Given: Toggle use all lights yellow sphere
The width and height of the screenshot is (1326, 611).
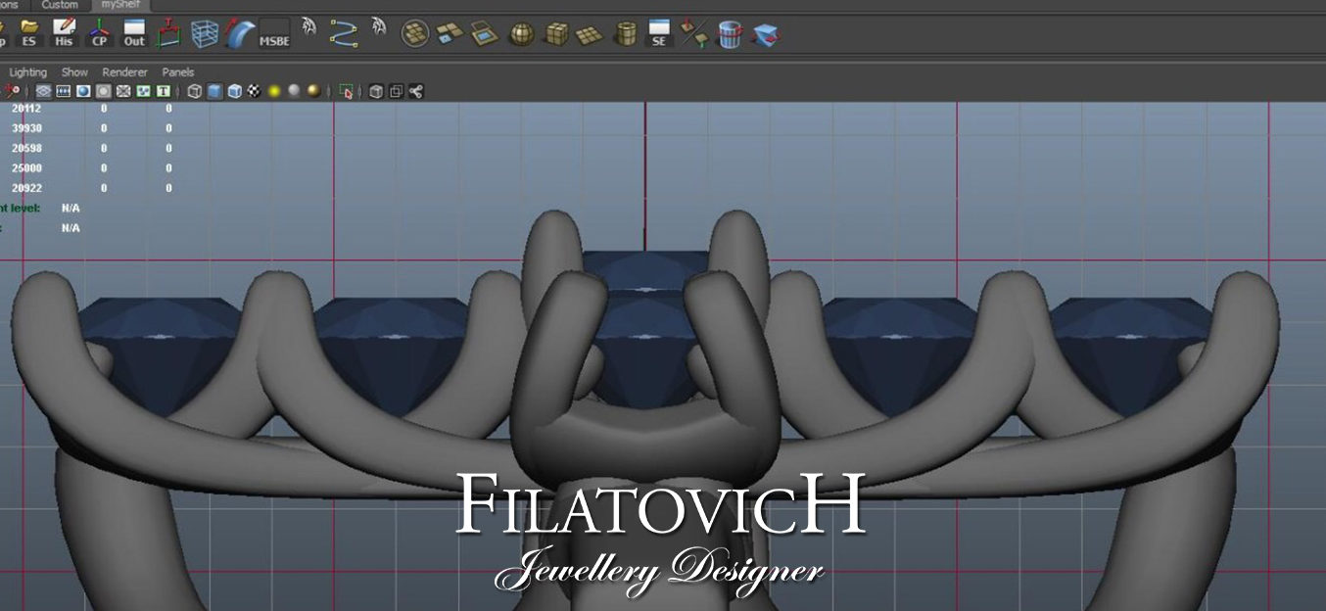Looking at the screenshot, I should [274, 91].
